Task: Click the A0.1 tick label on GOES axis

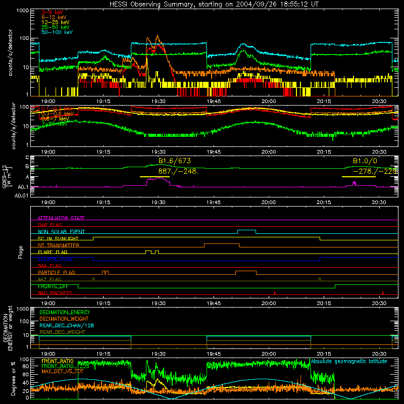Action: pos(23,187)
